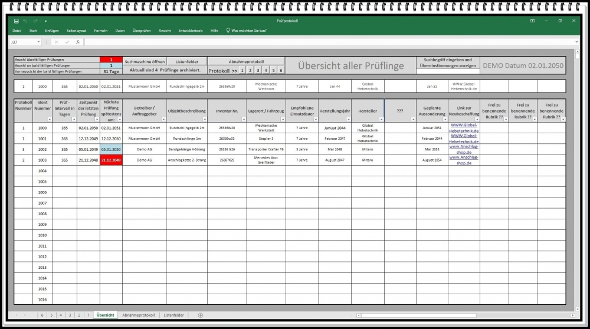Image resolution: width=590 pixels, height=329 pixels.
Task: Open the Formeln ribbon tab
Action: point(101,31)
